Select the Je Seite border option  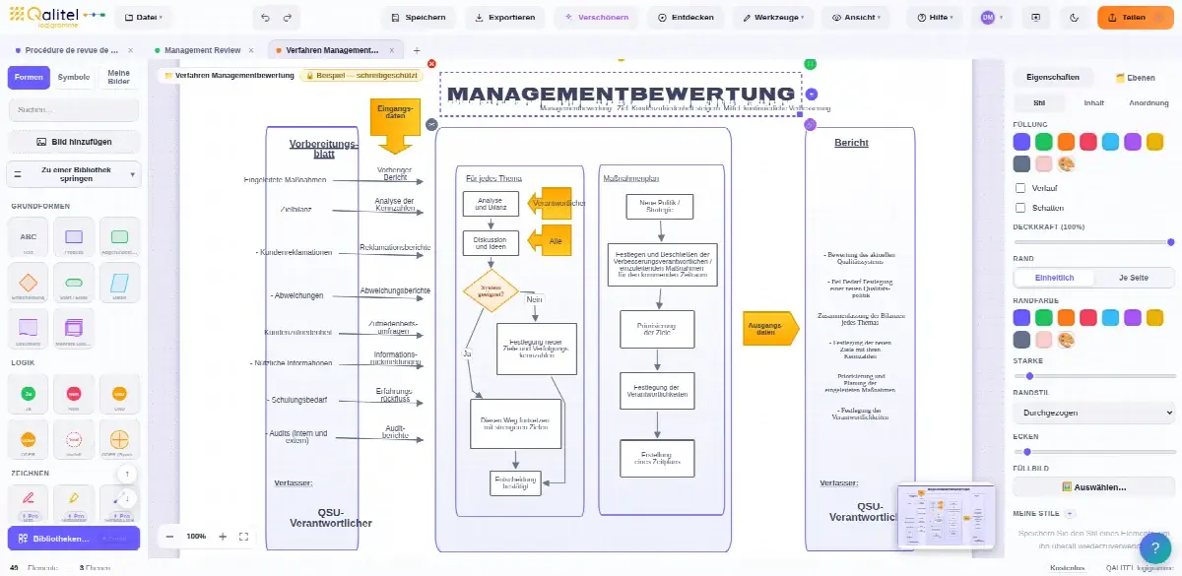[1134, 278]
